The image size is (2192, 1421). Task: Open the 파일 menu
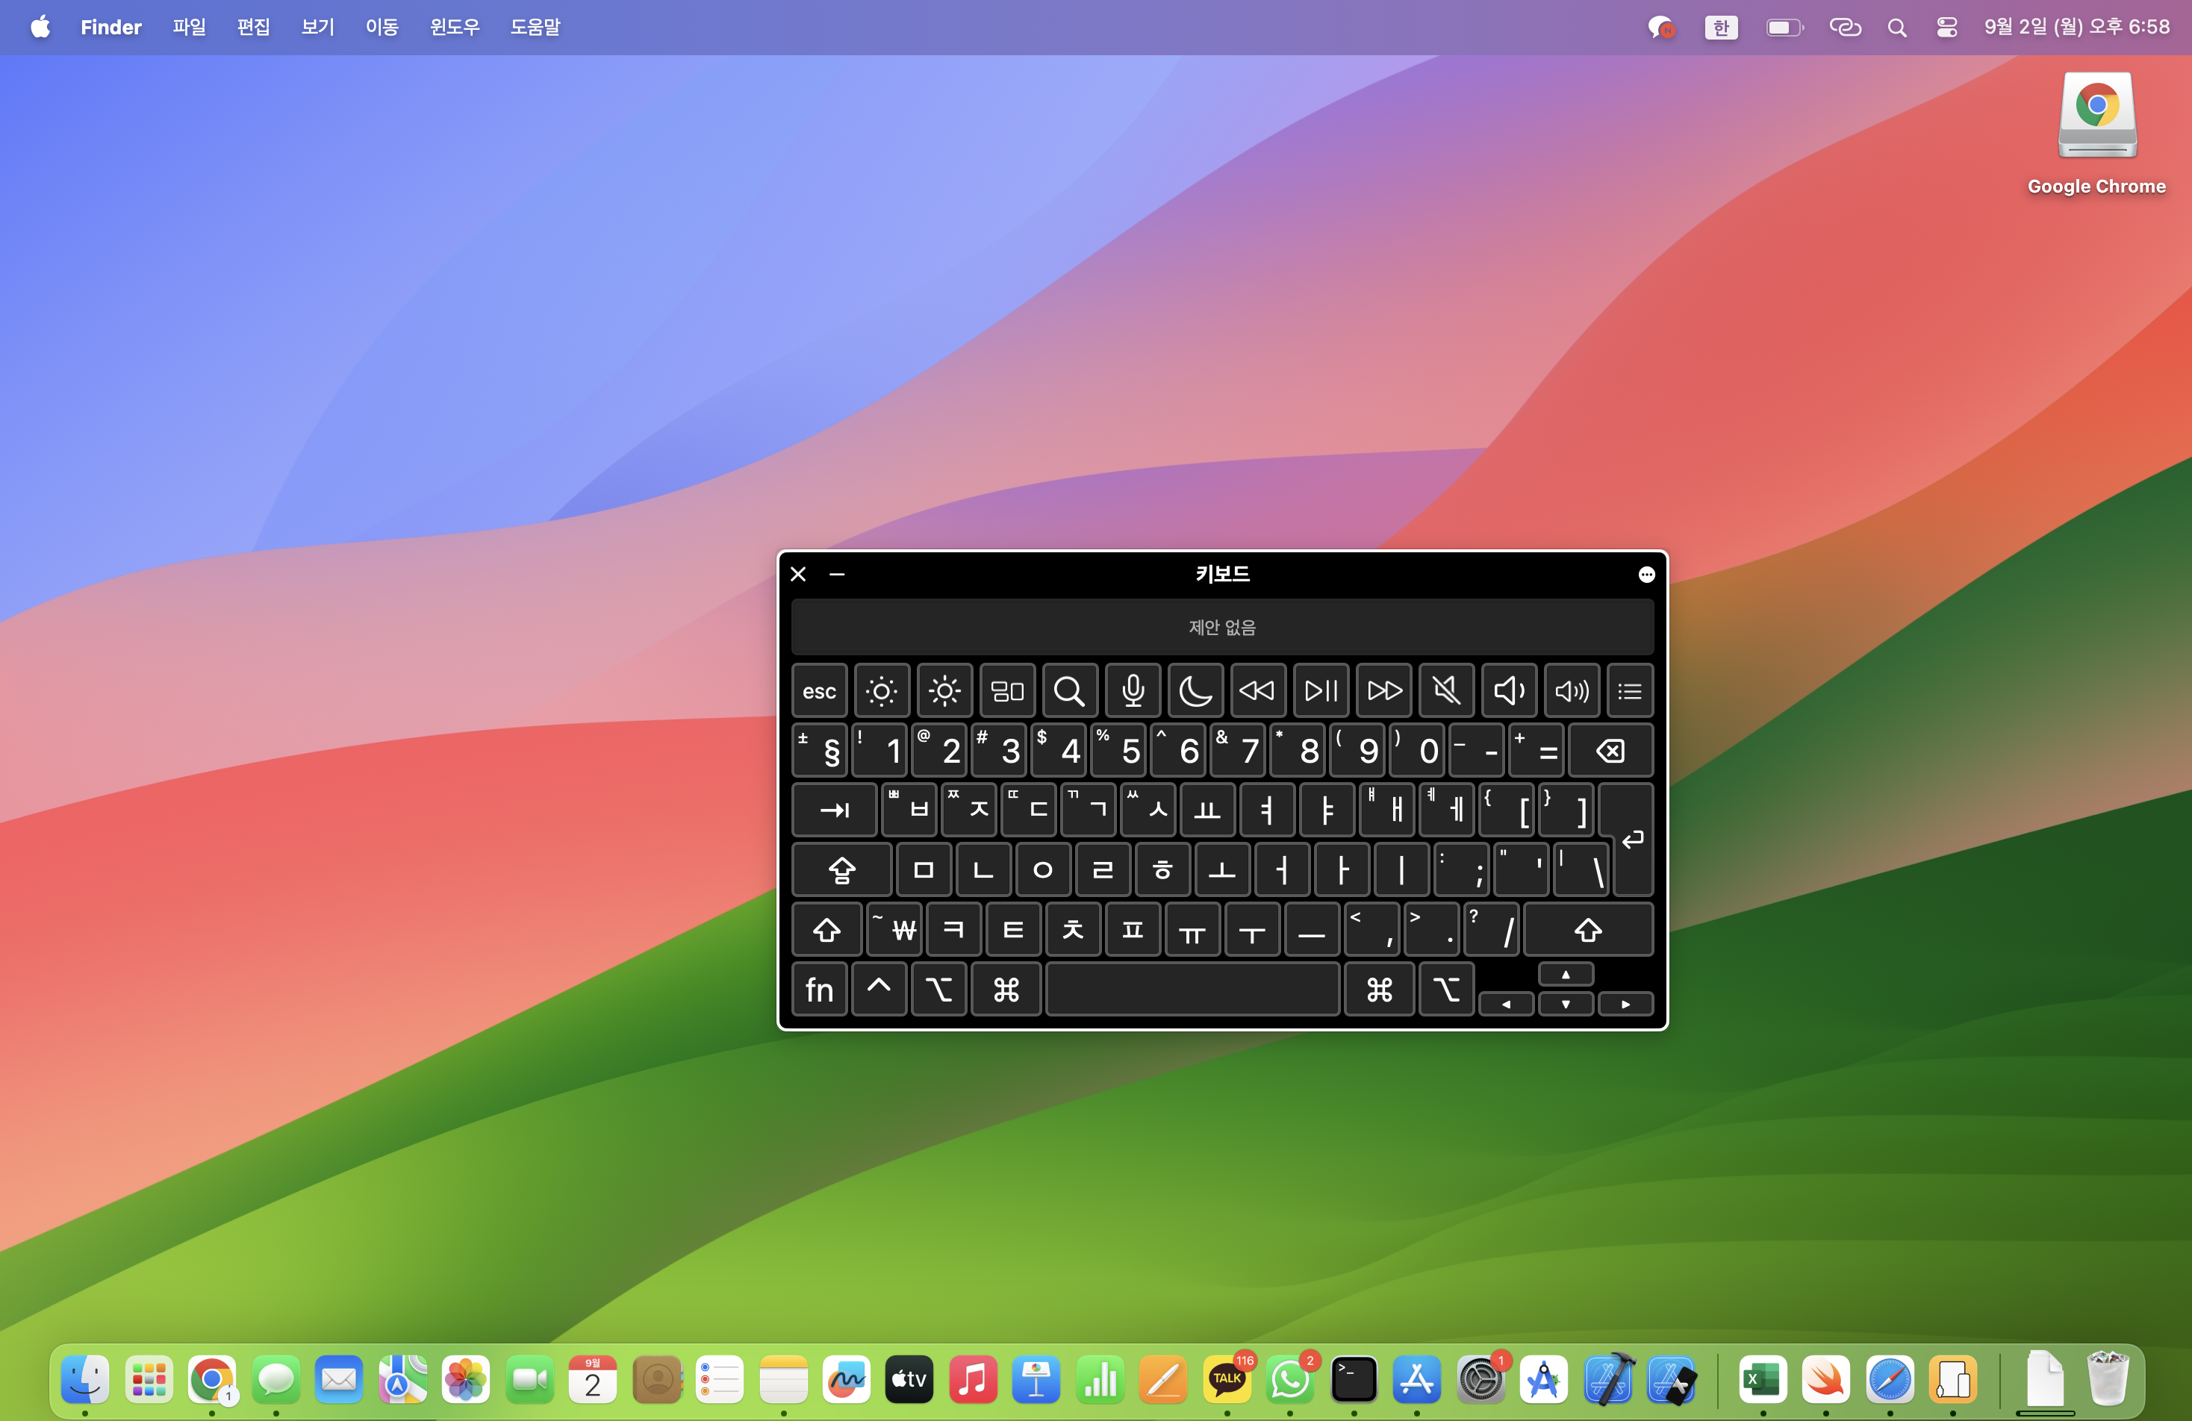coord(189,28)
